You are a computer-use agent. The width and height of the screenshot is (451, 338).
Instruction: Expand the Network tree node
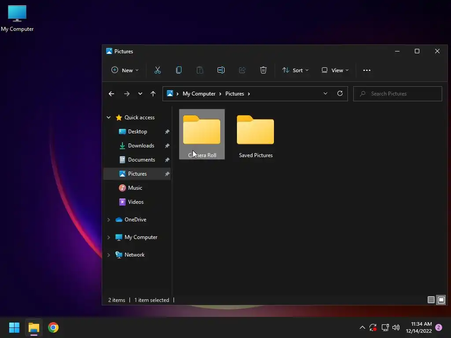click(108, 255)
